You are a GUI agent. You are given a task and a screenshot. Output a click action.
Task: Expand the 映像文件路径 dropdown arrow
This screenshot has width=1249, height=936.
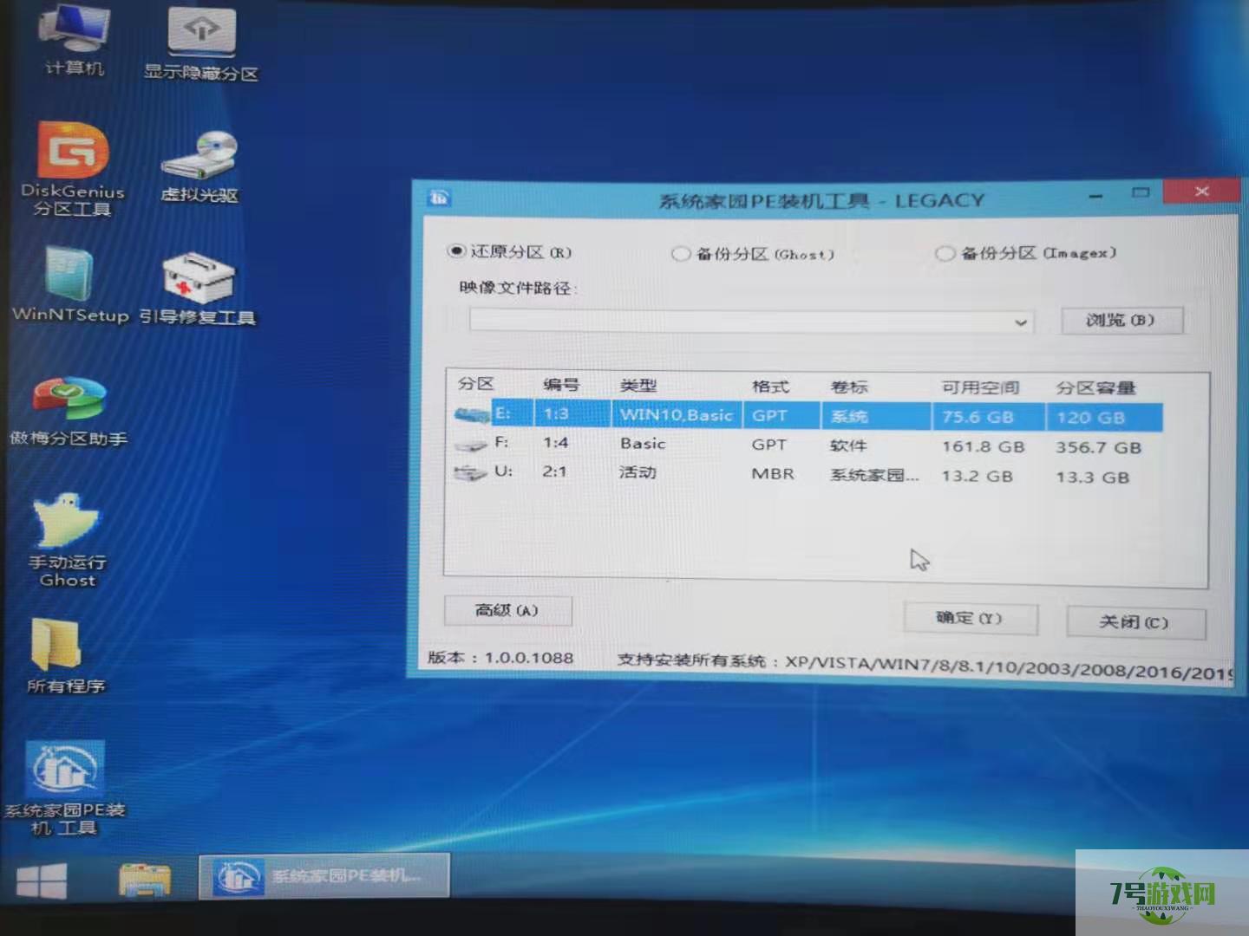click(1021, 322)
